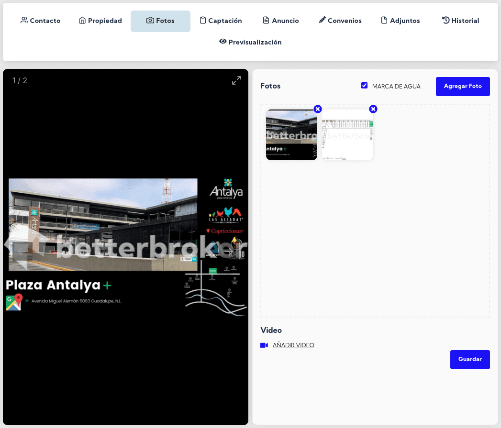The image size is (501, 428).
Task: Switch to the Convenios tab
Action: (340, 21)
